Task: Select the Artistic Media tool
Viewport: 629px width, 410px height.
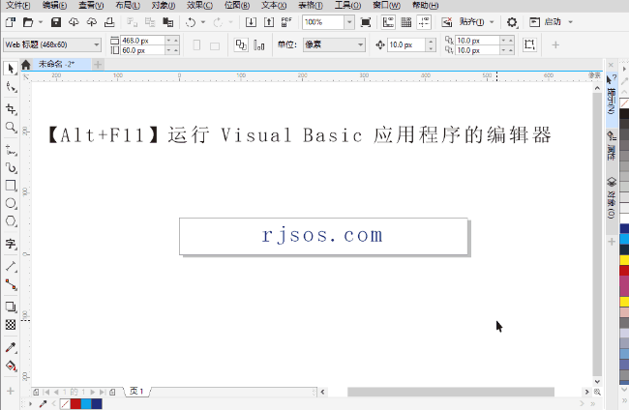Action: click(x=11, y=168)
